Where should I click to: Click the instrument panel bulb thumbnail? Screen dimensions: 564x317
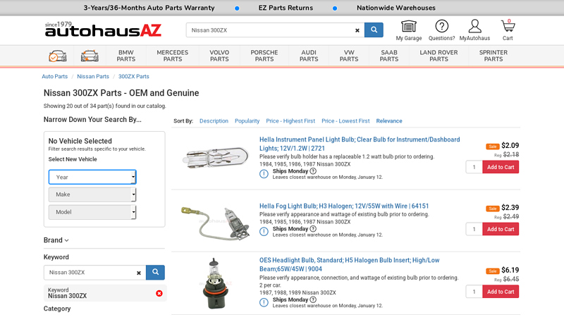pyautogui.click(x=216, y=157)
